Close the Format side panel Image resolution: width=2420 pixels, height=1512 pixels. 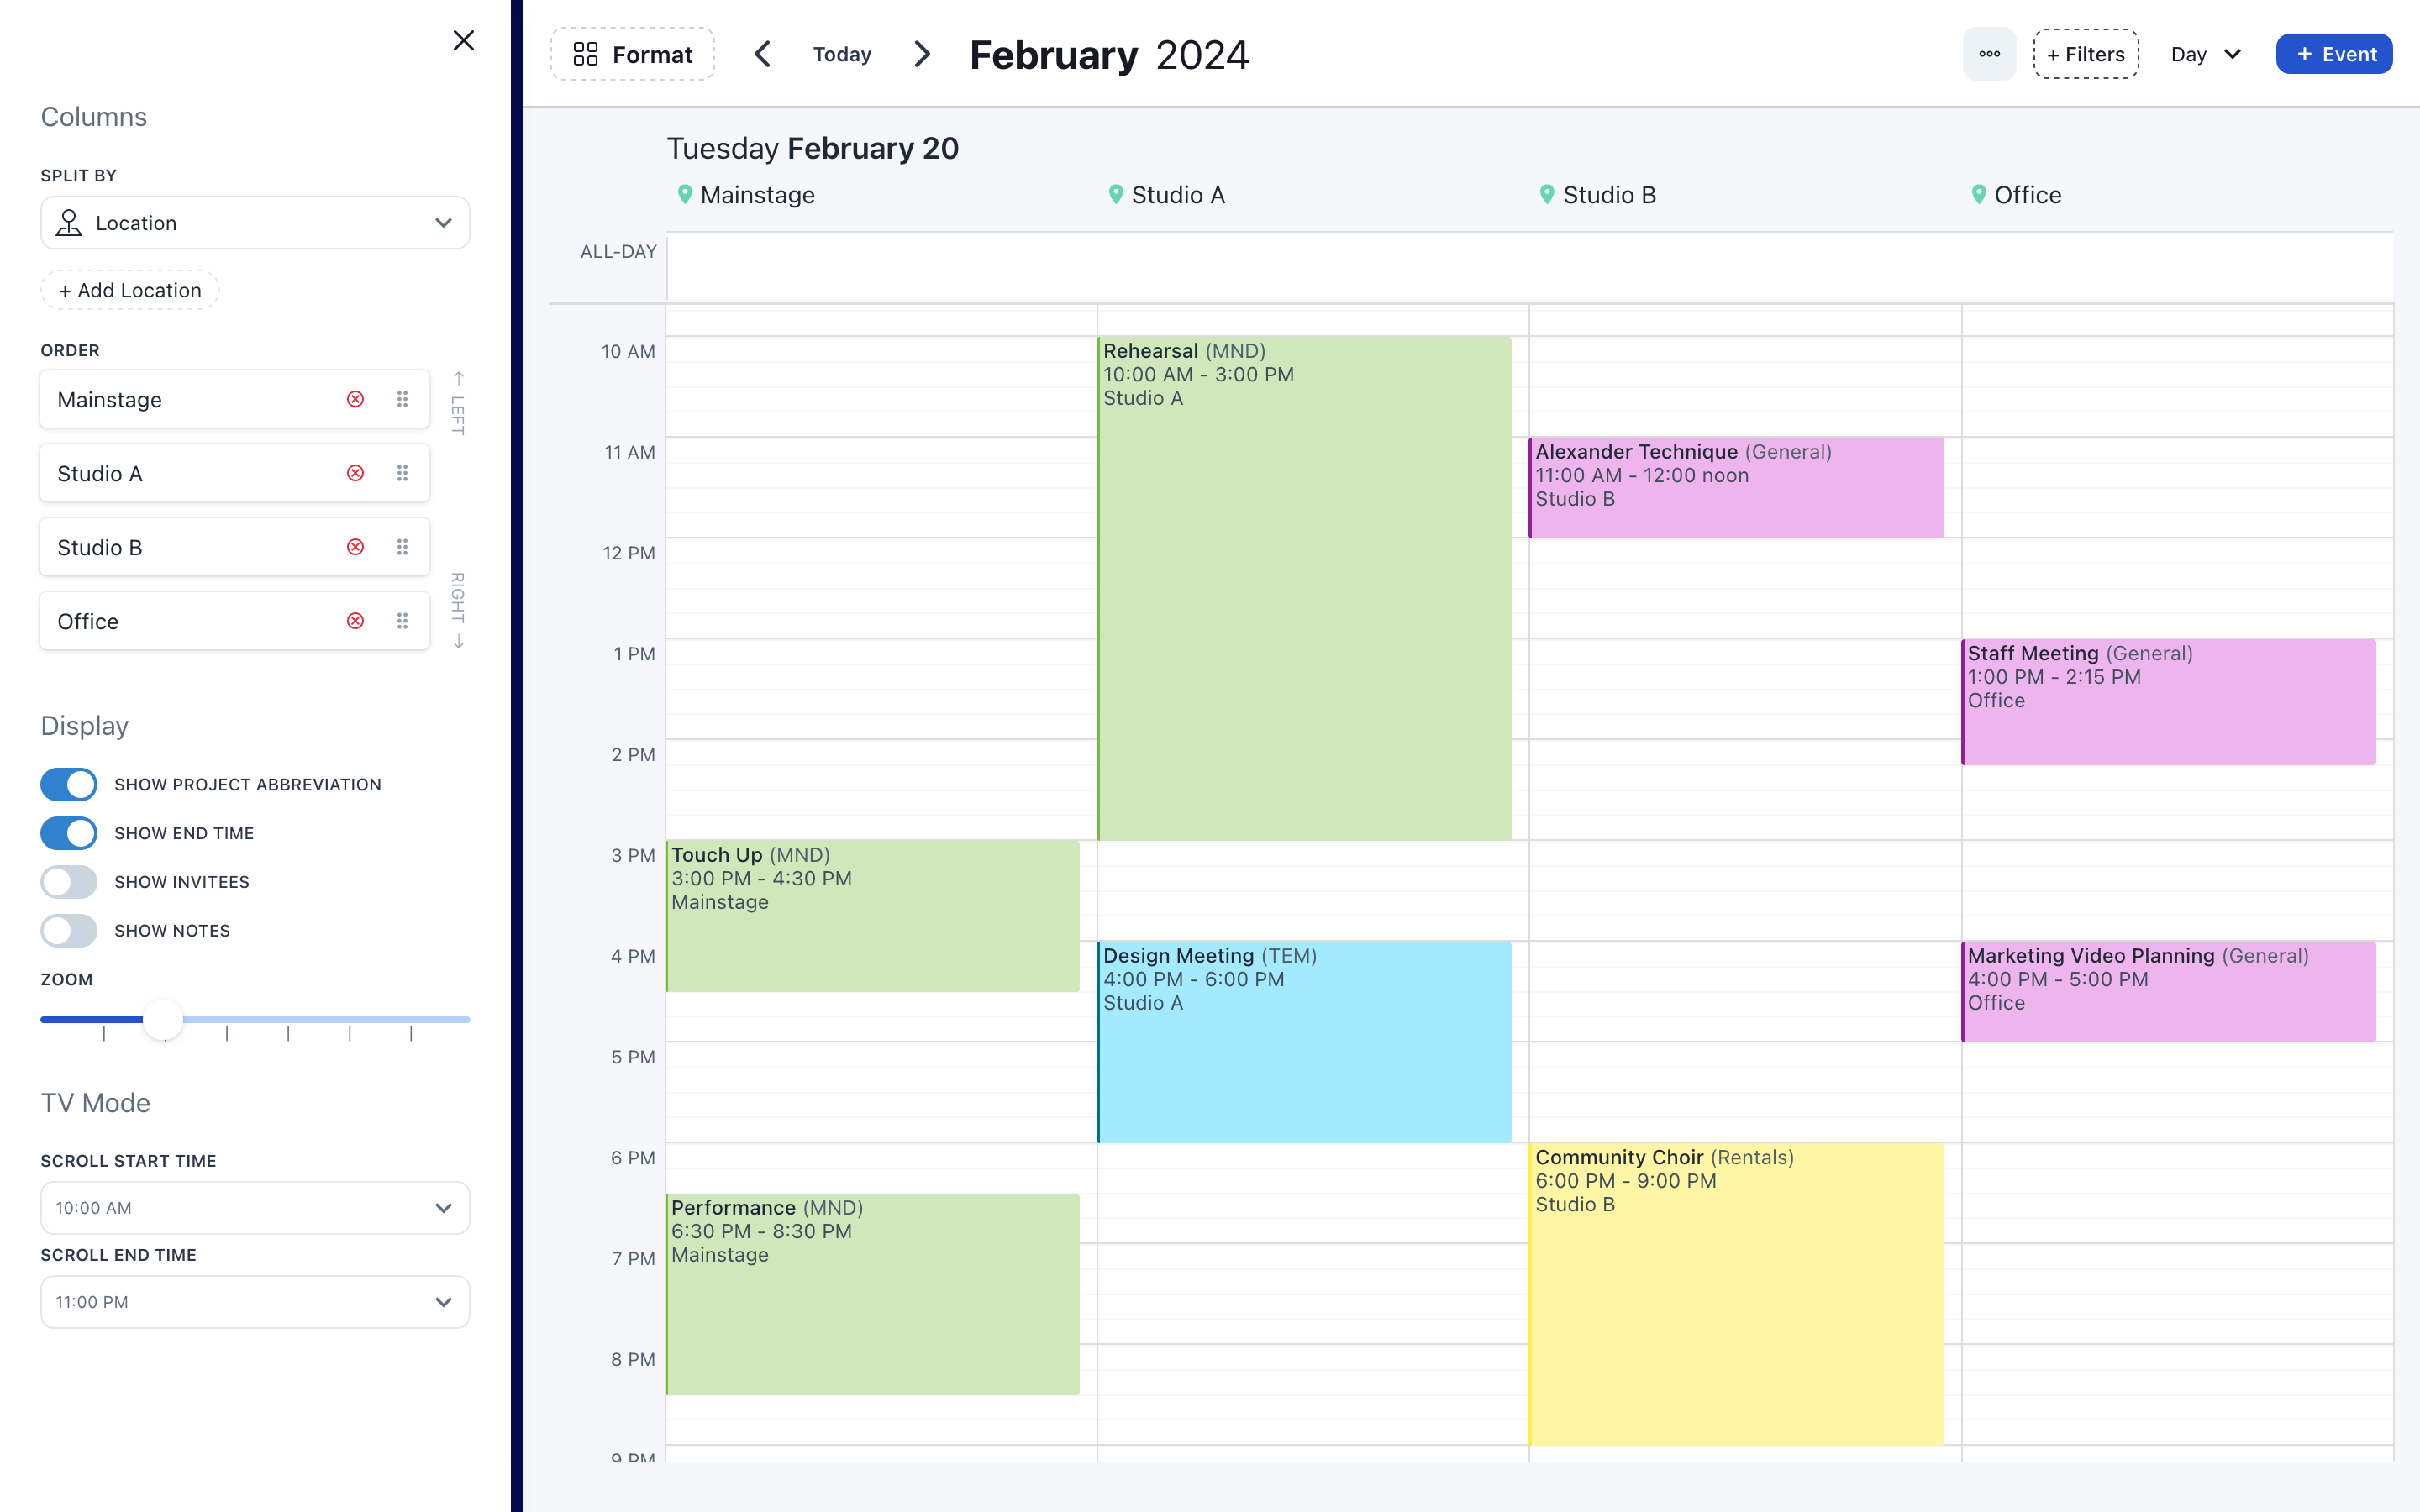463,40
